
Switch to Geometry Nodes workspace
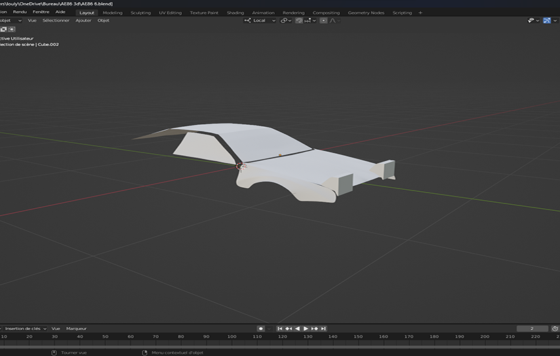pos(366,12)
